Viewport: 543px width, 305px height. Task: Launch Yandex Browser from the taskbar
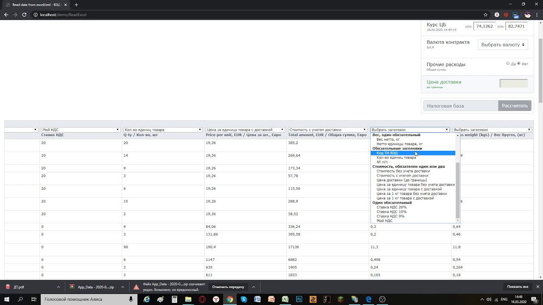click(216, 299)
